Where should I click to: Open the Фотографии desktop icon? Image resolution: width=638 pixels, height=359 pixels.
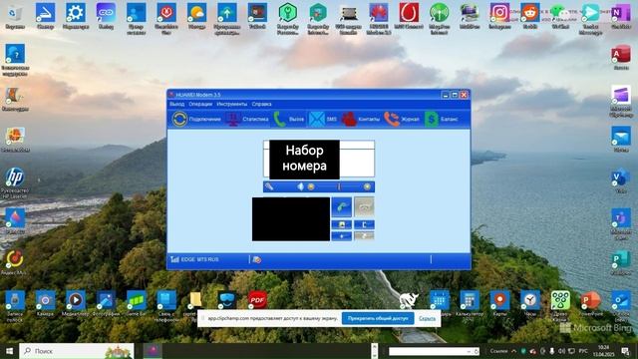click(106, 303)
